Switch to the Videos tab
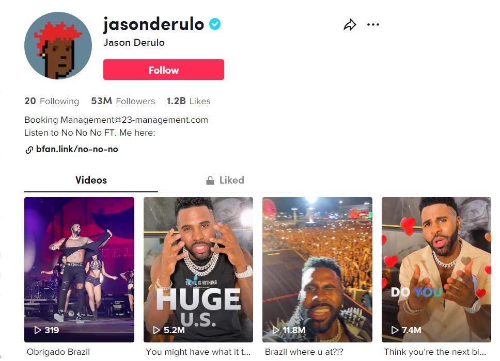 coord(91,180)
